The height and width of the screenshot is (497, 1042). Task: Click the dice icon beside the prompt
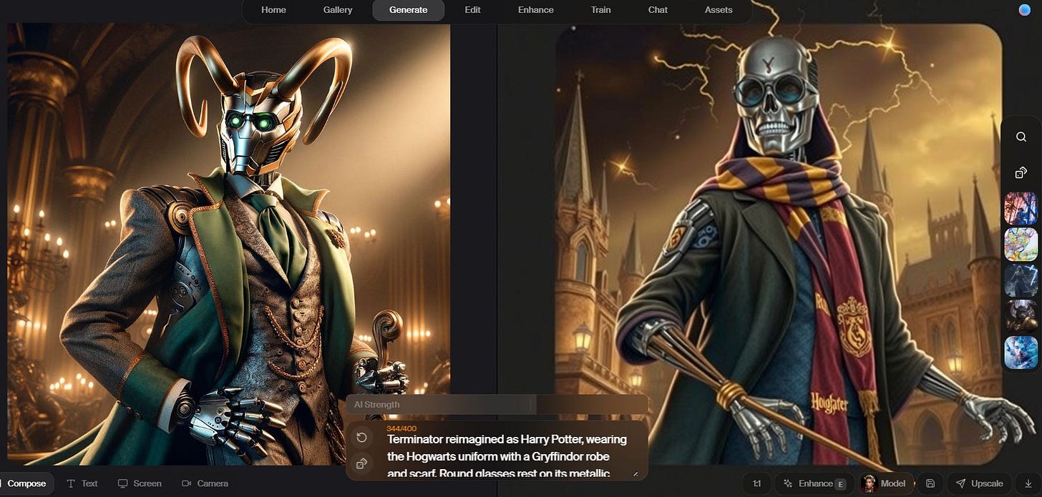[x=362, y=463]
